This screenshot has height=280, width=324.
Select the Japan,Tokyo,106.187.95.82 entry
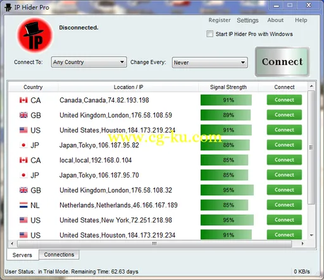[x=99, y=145]
